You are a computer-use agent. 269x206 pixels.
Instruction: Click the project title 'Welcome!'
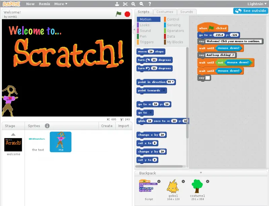pos(12,12)
